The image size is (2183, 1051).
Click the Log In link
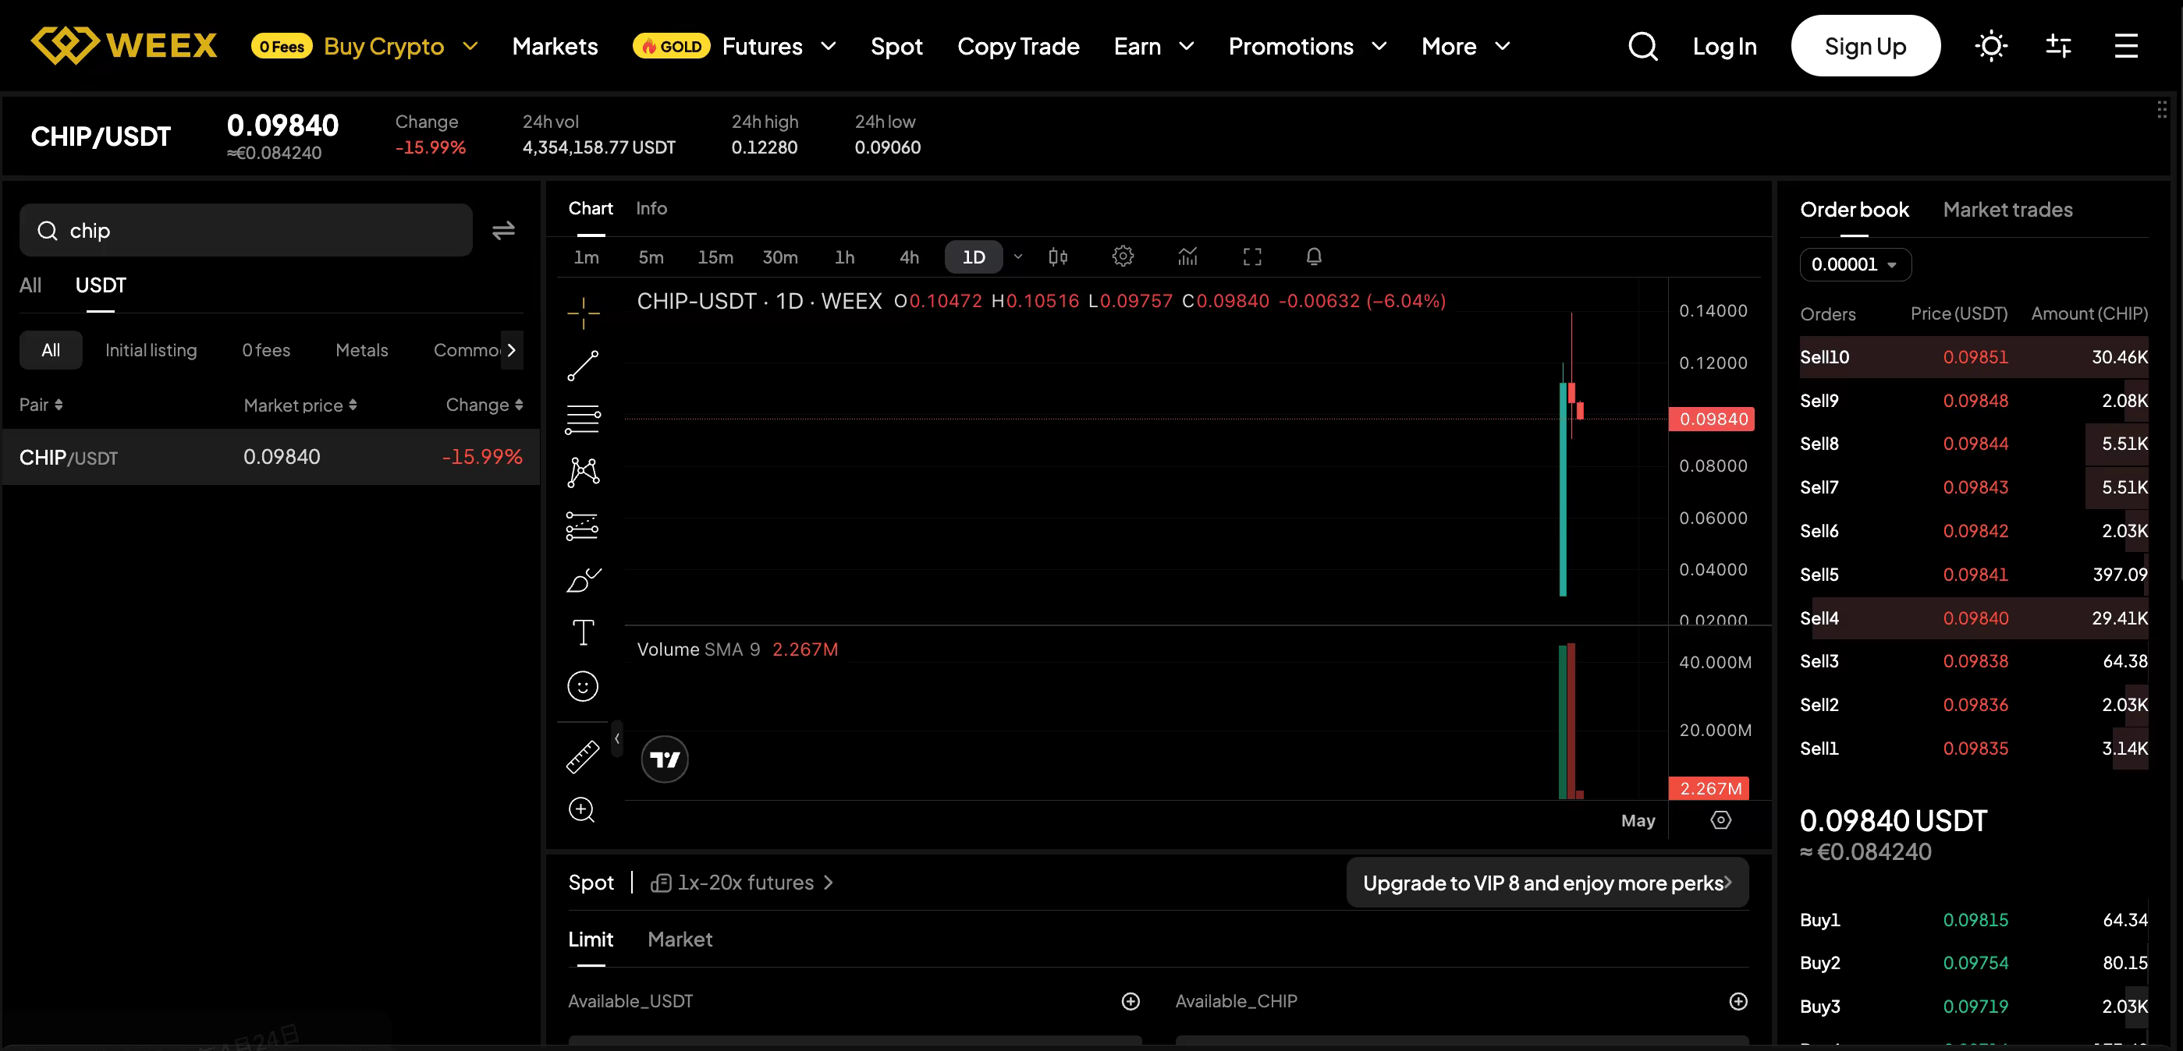point(1724,46)
